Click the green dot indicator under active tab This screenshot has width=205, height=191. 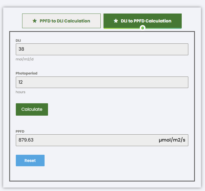point(143,28)
